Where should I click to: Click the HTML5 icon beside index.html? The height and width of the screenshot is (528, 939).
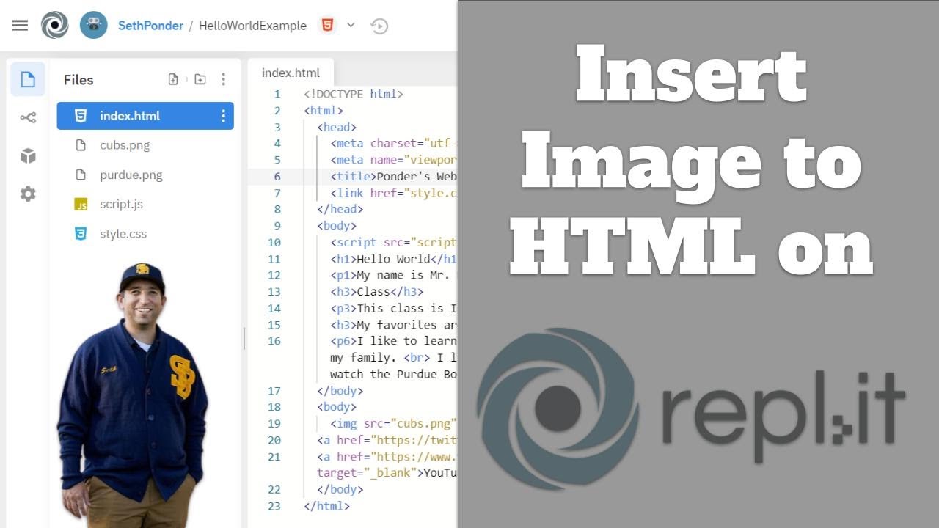[81, 116]
